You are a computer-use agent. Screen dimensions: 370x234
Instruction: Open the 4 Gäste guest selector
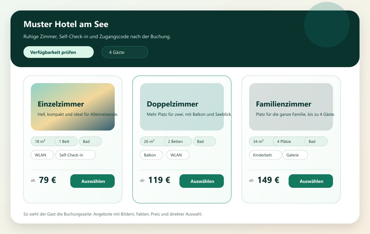(125, 52)
